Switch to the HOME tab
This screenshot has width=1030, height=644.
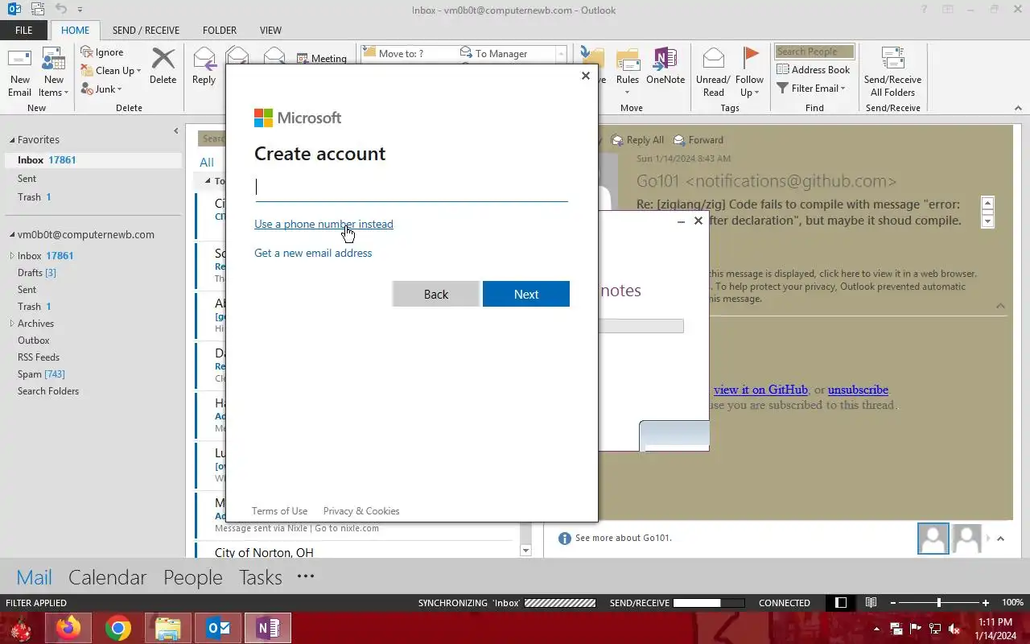76,30
